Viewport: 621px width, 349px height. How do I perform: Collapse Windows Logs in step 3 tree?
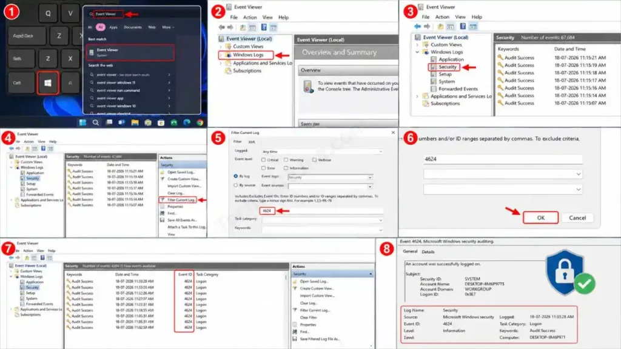417,52
